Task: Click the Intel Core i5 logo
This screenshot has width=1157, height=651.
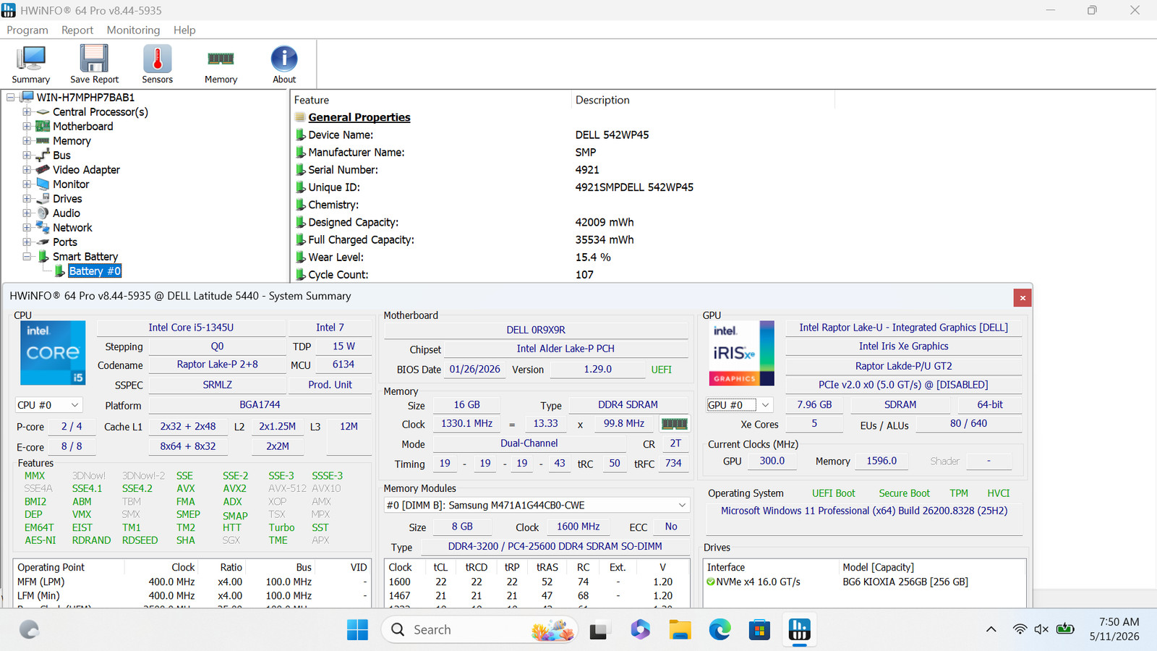Action: tap(53, 352)
